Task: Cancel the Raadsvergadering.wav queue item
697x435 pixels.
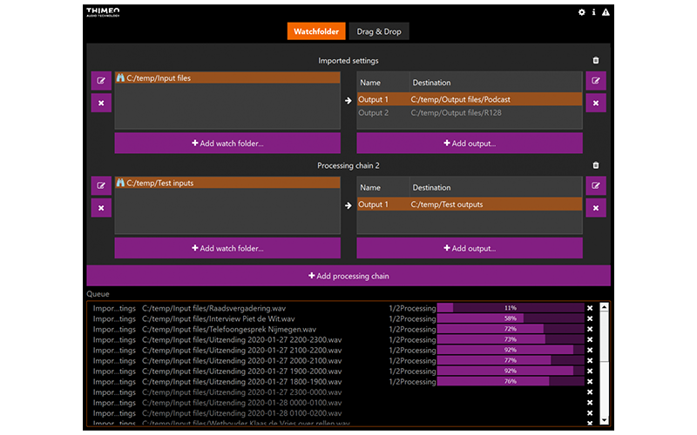Action: [590, 308]
